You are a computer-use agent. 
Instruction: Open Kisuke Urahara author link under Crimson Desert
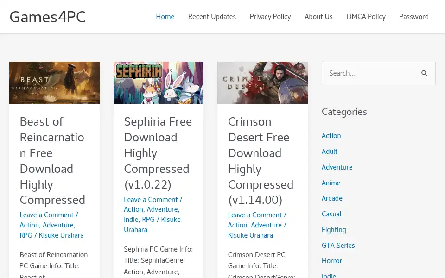tap(250, 235)
